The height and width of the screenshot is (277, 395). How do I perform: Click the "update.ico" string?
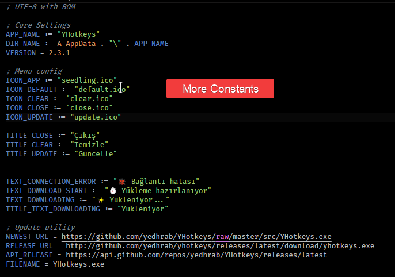[x=96, y=117]
